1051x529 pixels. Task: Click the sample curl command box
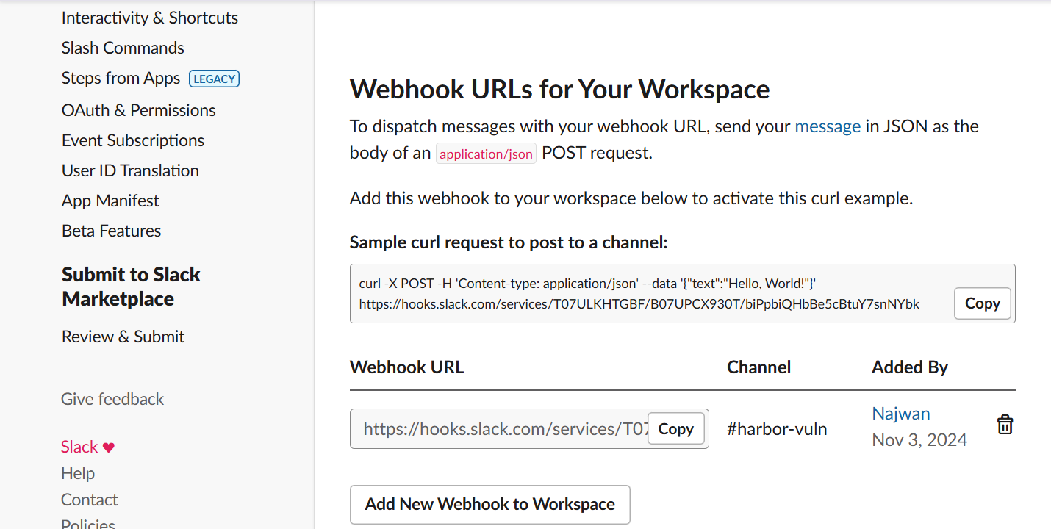pyautogui.click(x=647, y=293)
